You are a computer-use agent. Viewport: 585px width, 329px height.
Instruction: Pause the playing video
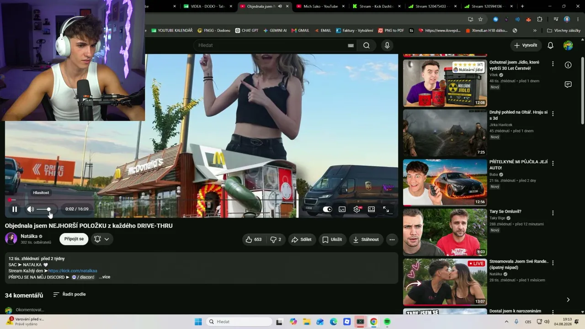(15, 209)
